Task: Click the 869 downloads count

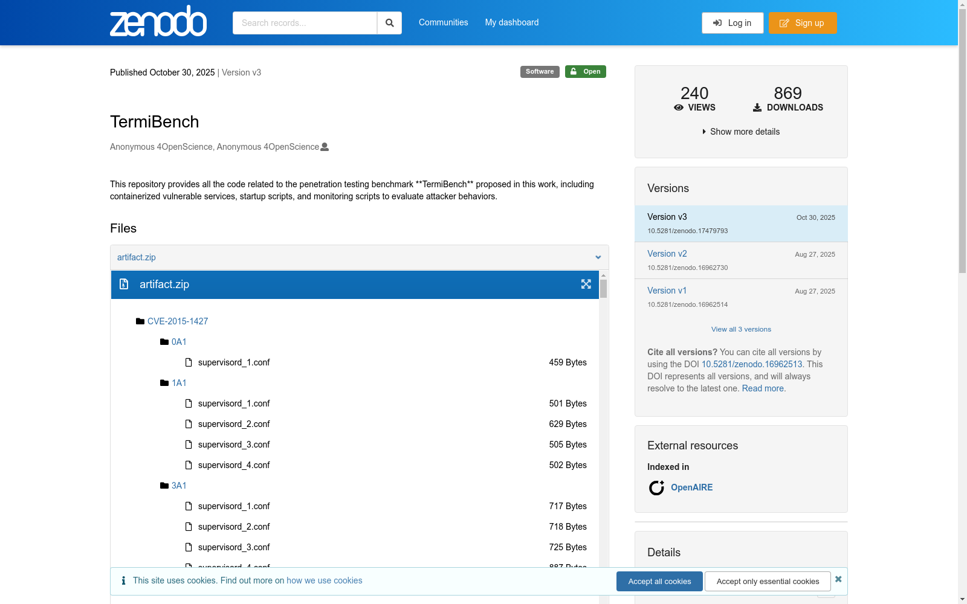Action: click(x=788, y=93)
